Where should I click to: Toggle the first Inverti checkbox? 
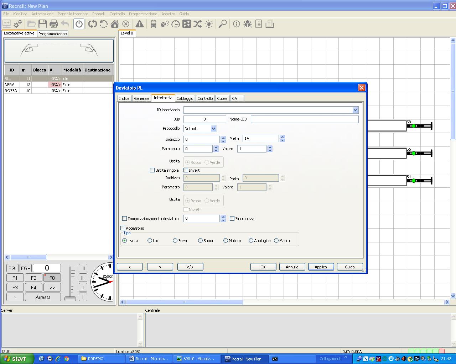click(x=186, y=170)
